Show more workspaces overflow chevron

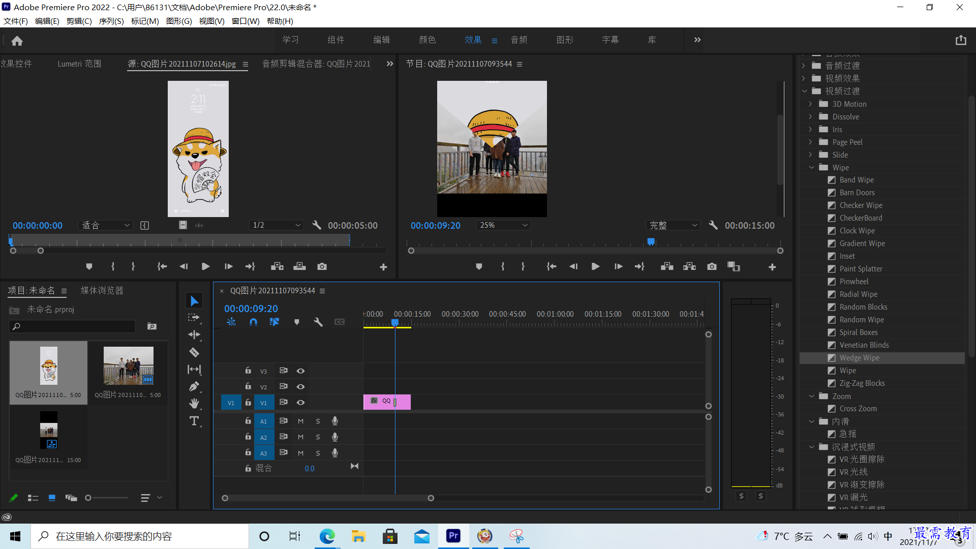(x=697, y=40)
